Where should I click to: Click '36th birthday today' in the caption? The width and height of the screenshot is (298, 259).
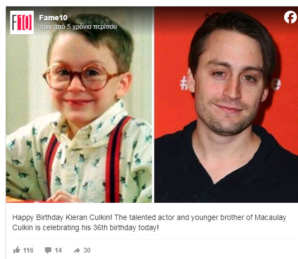click(126, 227)
